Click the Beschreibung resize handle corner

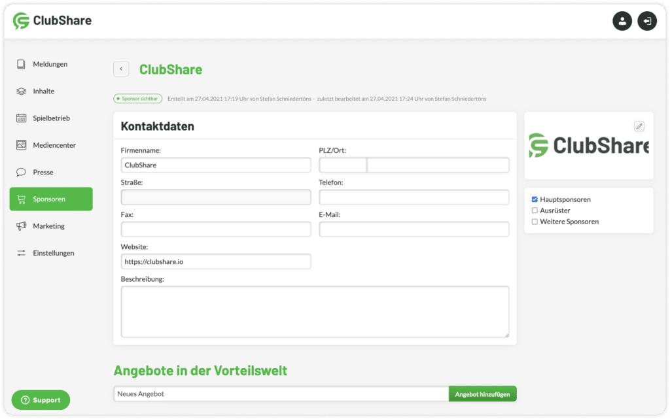click(x=507, y=335)
